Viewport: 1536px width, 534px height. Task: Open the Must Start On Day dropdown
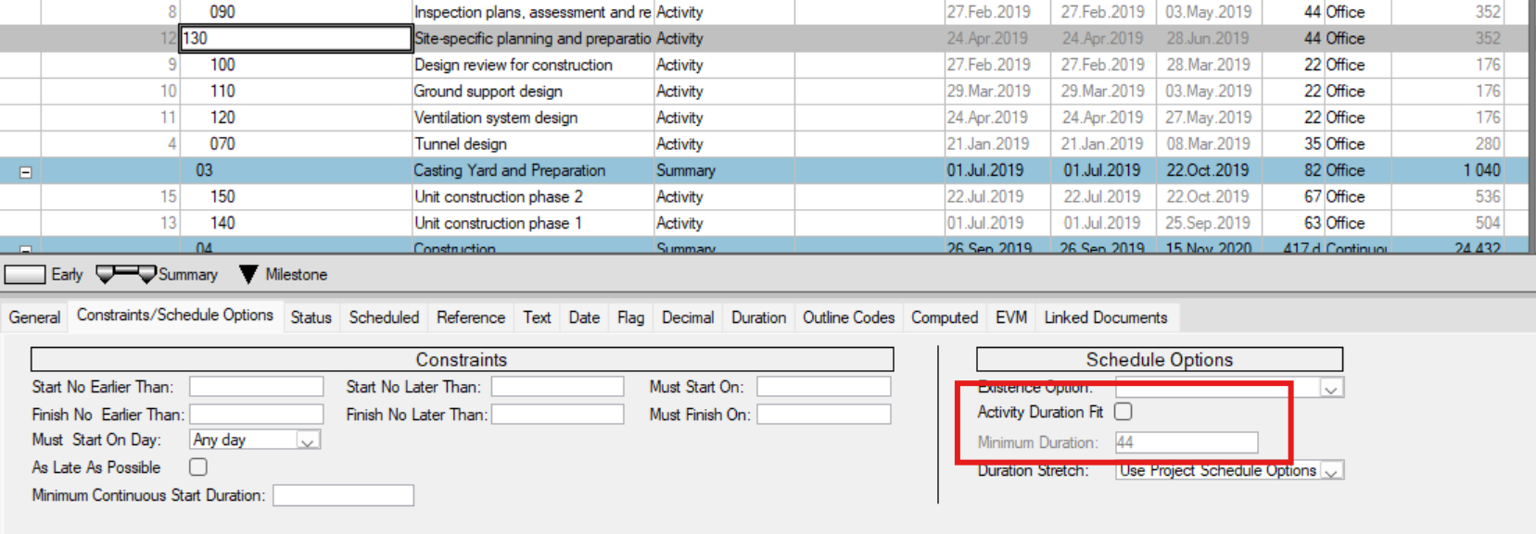coord(309,441)
